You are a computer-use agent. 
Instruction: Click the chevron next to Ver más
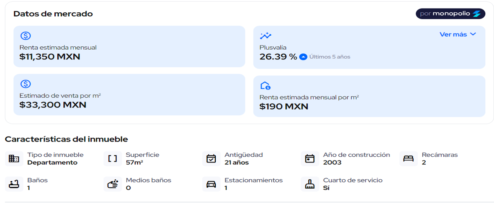(x=473, y=34)
